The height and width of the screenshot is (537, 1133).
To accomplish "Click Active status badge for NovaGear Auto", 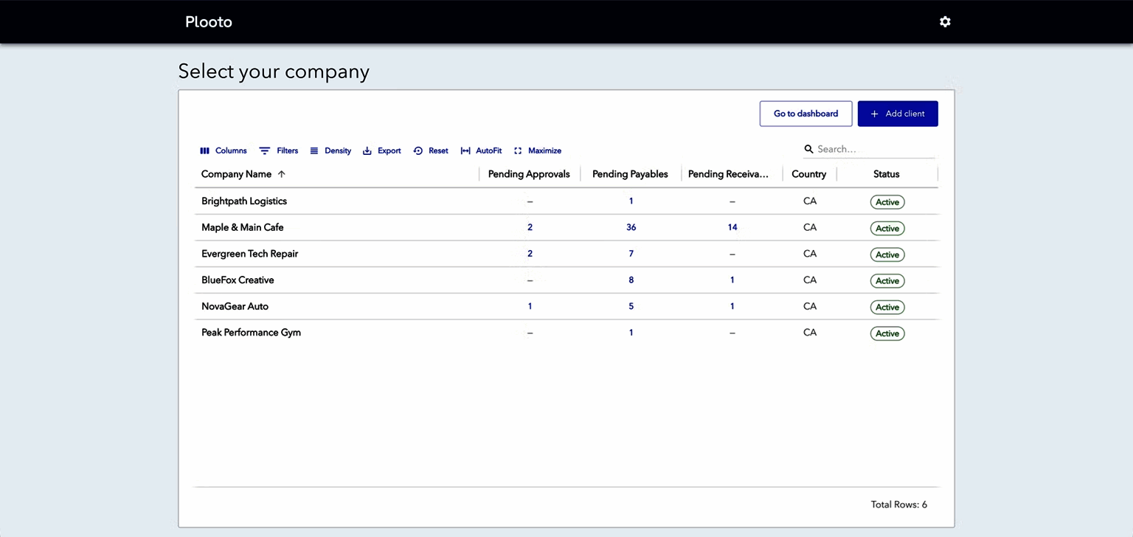I will [x=887, y=307].
